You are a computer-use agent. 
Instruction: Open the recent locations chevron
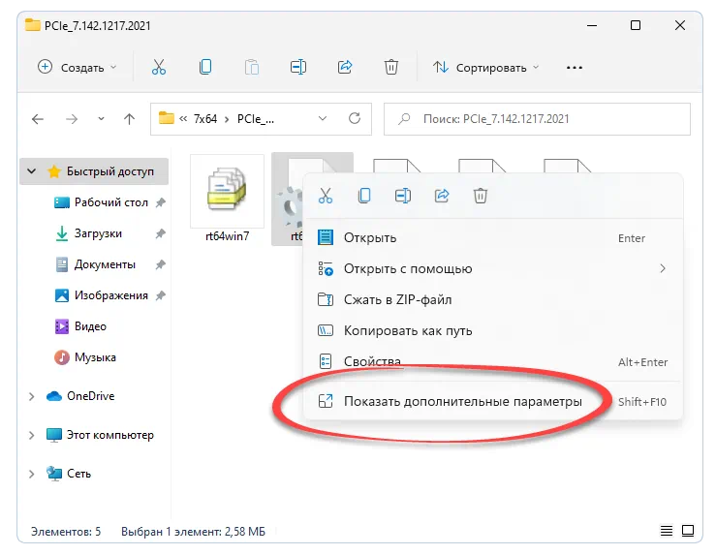coord(101,119)
